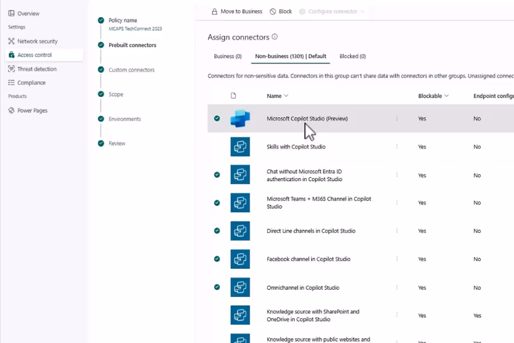This screenshot has height=343, width=514.
Task: Click the Microsoft Copilot Studio (Preview) connector icon
Action: [240, 118]
